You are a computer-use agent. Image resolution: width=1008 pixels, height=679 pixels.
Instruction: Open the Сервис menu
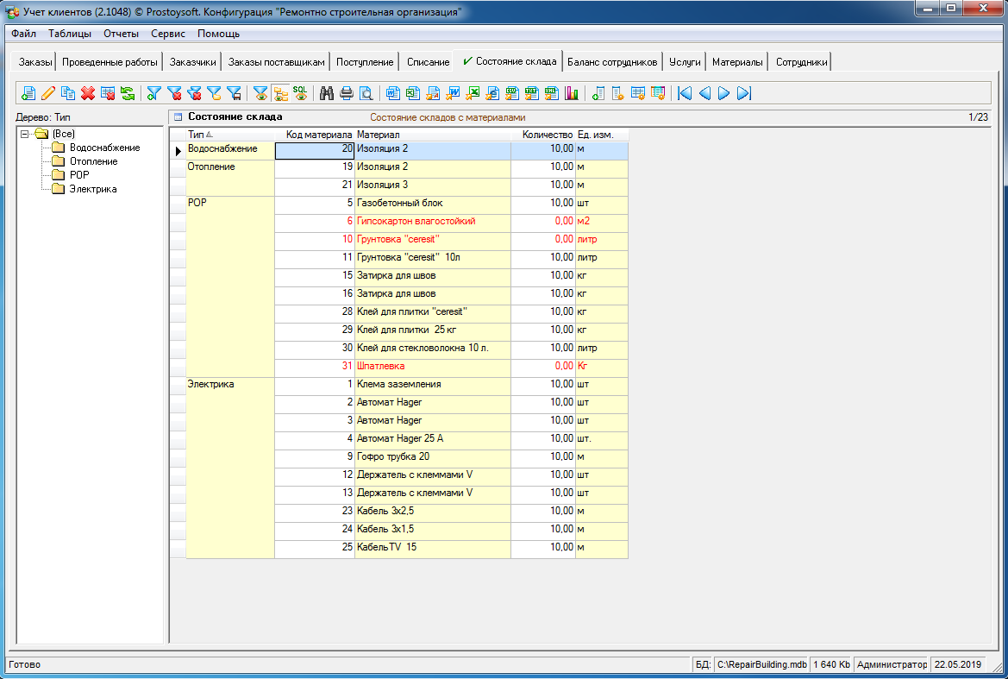pos(167,34)
